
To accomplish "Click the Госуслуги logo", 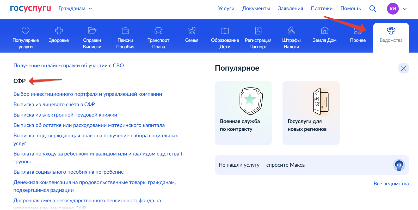I will pyautogui.click(x=30, y=8).
